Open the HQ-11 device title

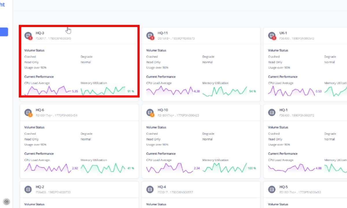[x=163, y=33]
